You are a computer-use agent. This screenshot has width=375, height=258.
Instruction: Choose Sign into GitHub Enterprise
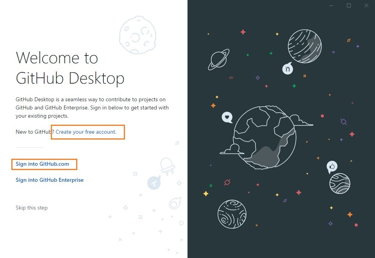(x=50, y=180)
